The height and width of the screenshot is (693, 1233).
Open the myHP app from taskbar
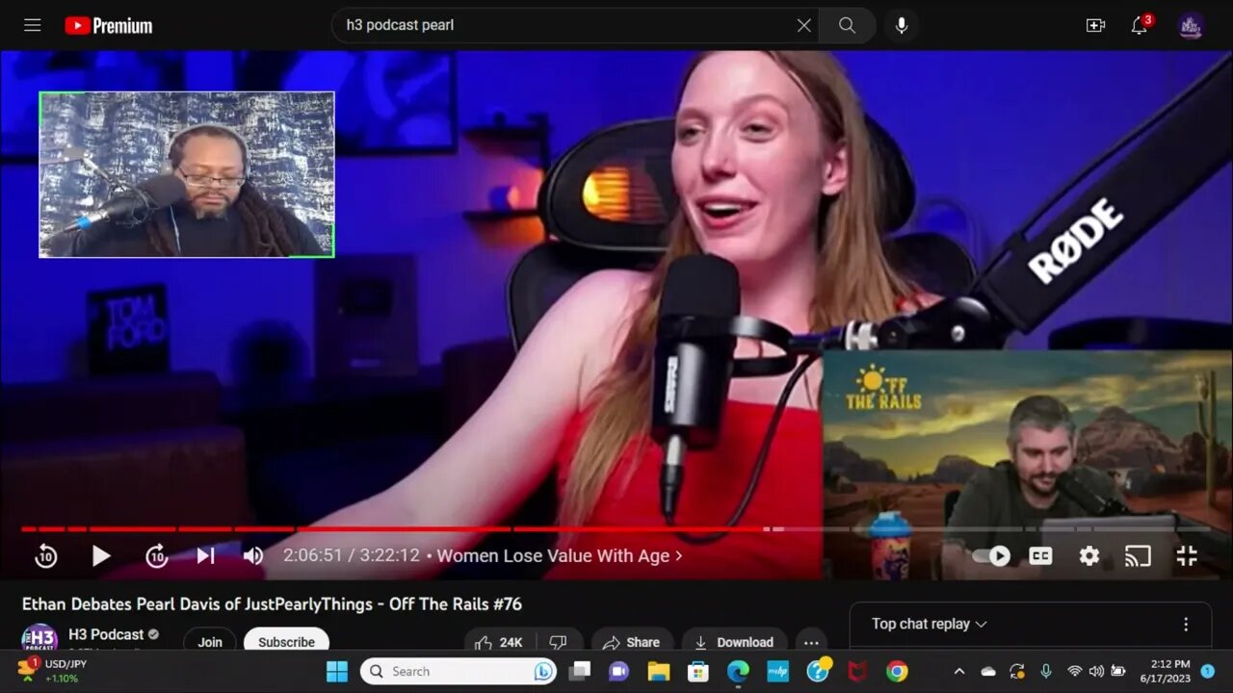[777, 671]
